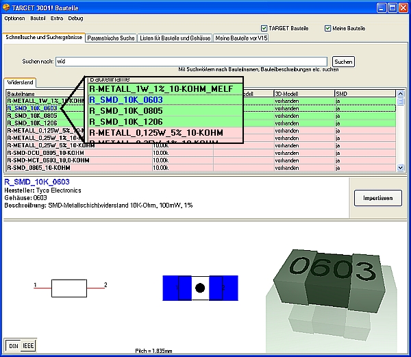Open the Optionen menu
411x357 pixels.
14,18
